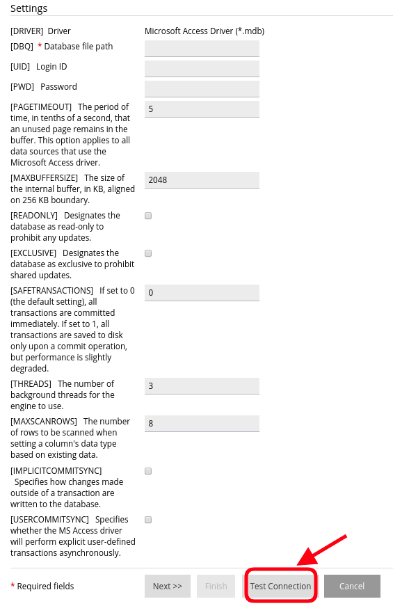Tick the EXCLUSIVE checkbox
This screenshot has height=606, width=393.
tap(148, 253)
